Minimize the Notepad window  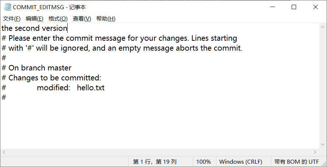tap(273, 7)
